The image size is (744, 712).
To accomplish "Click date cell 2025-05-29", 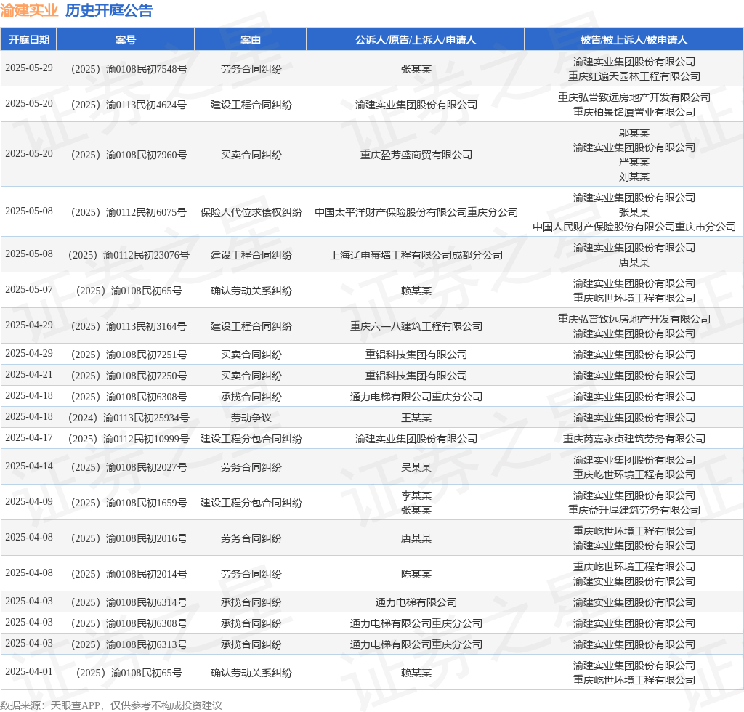I will point(29,68).
